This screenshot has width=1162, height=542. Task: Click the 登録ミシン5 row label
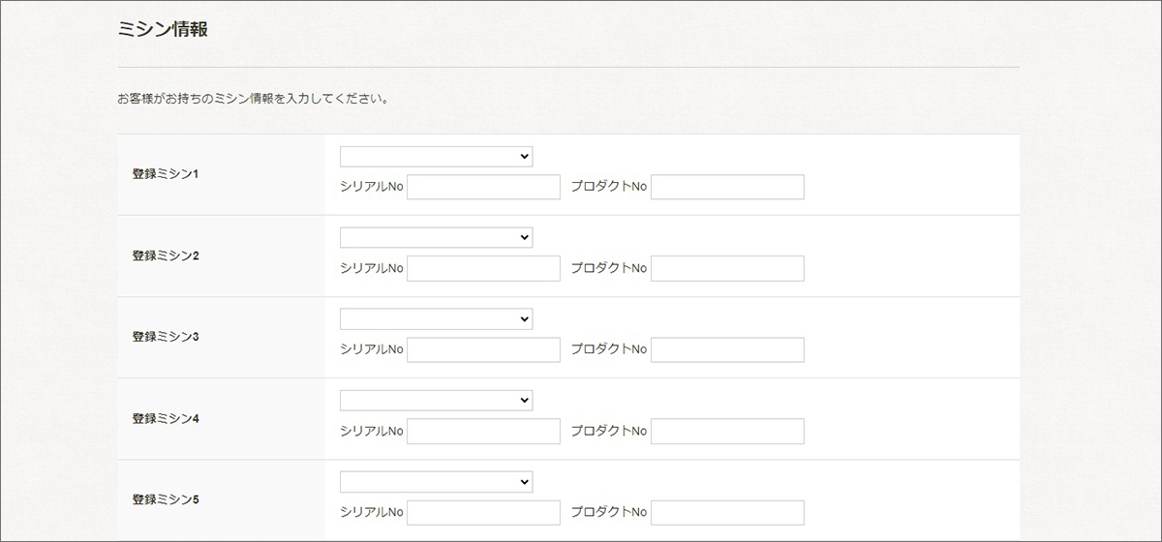pos(166,499)
